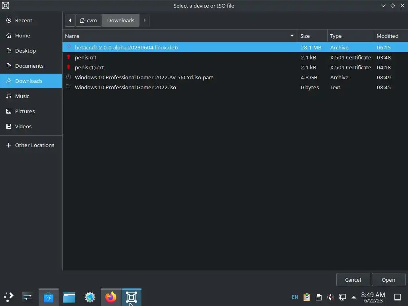Click the Recent clock icon
408x306 pixels.
pos(9,20)
